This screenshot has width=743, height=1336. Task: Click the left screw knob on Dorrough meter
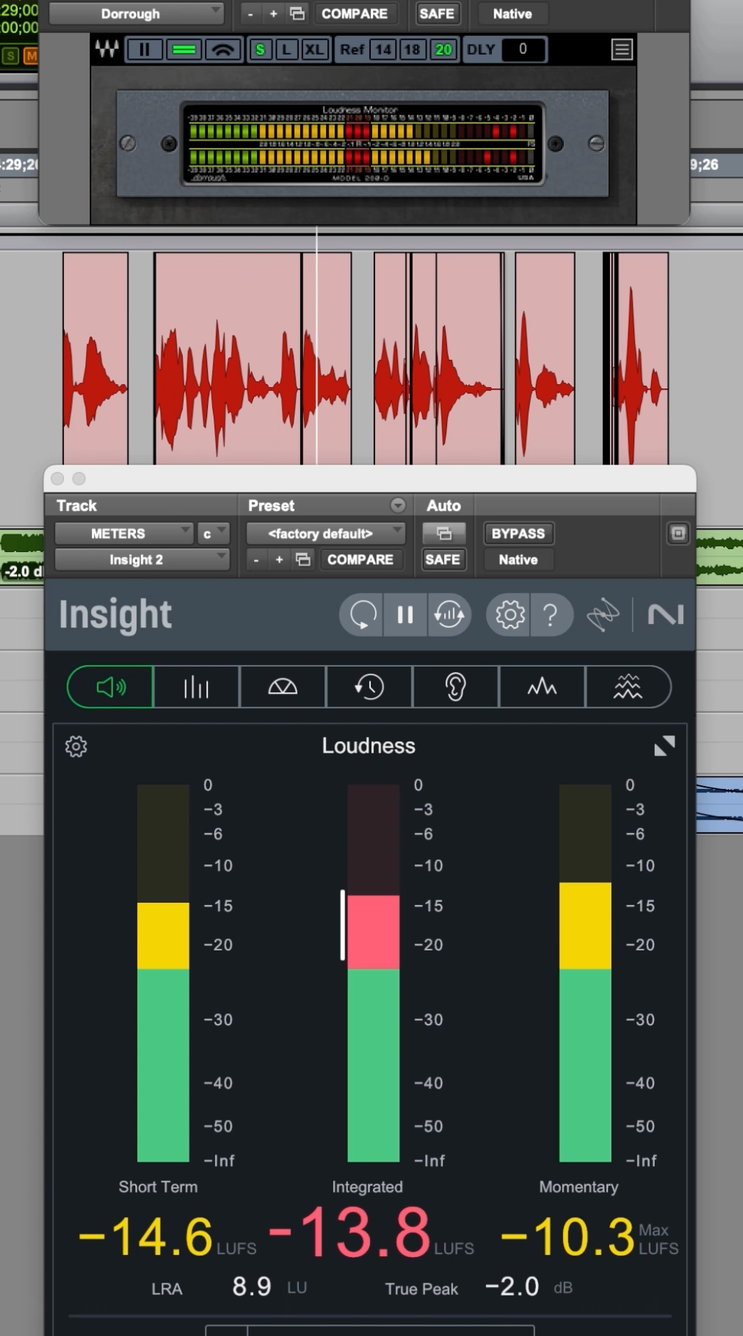click(x=128, y=143)
